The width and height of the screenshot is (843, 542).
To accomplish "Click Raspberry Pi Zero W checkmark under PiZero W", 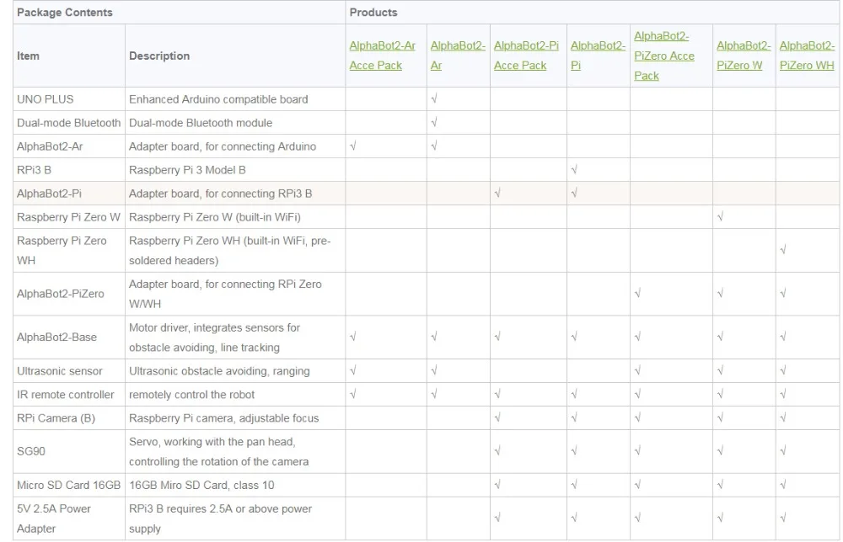I will coord(720,217).
